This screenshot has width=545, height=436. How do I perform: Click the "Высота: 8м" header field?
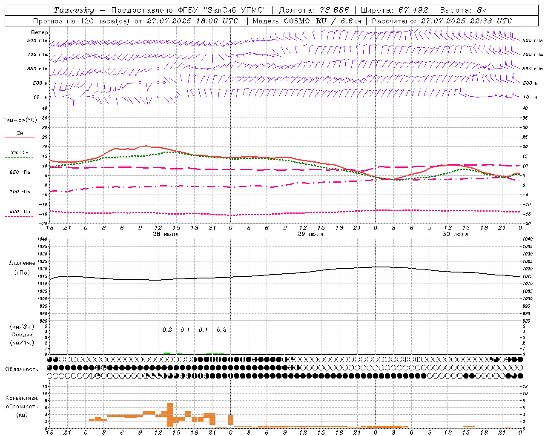coord(463,10)
